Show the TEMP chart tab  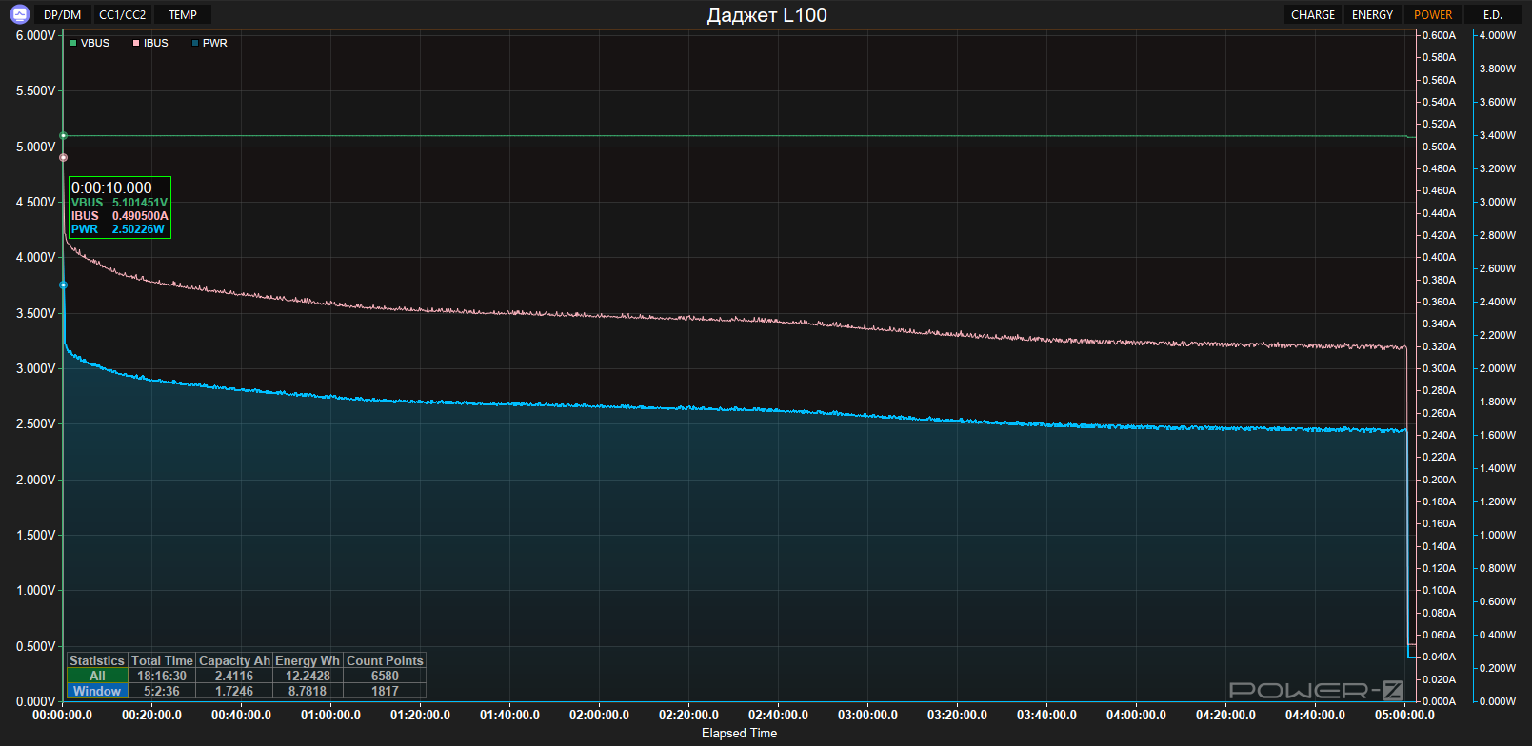(183, 14)
